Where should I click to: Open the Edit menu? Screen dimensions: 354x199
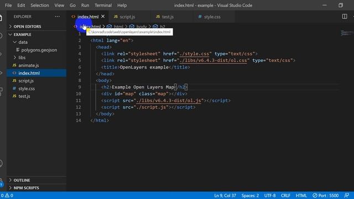tap(21, 5)
